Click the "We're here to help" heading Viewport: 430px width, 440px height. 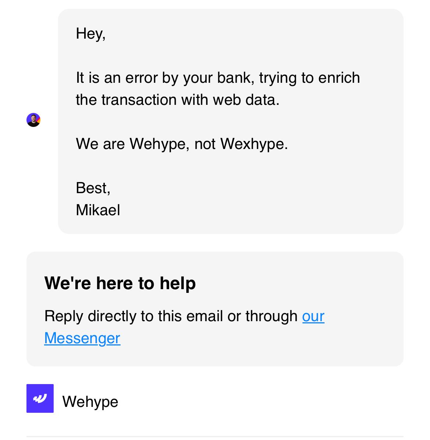click(x=120, y=283)
